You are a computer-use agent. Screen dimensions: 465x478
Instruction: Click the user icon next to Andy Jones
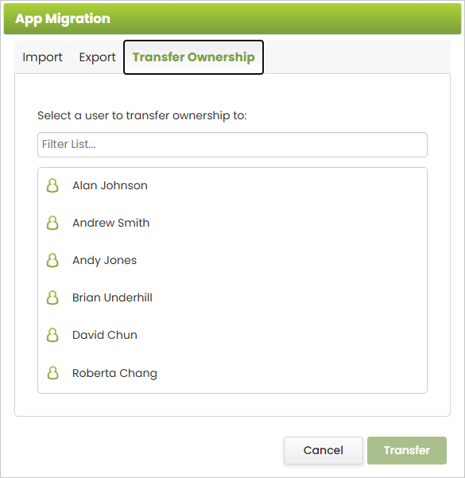coord(52,260)
